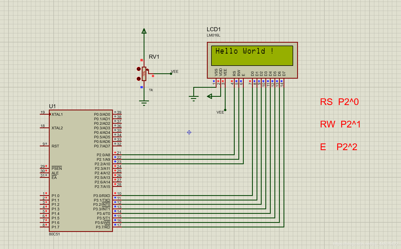Click the P2.7/A15 pin label
The height and width of the screenshot is (249, 401).
(102, 187)
